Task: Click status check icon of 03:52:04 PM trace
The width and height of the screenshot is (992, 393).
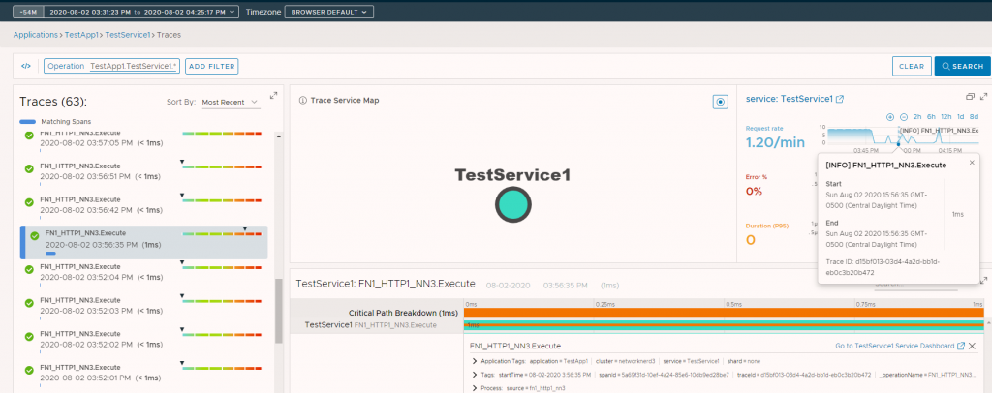Action: click(x=29, y=270)
